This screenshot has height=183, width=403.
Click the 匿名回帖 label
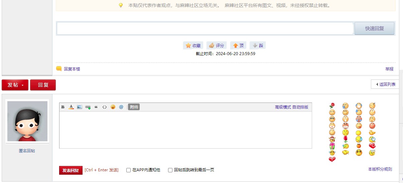27,151
